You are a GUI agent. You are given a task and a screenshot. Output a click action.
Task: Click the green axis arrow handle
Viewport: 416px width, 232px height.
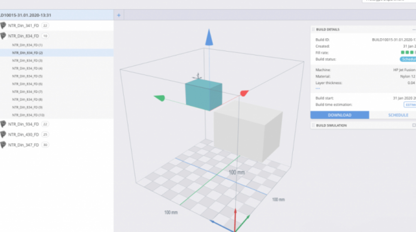(x=159, y=98)
